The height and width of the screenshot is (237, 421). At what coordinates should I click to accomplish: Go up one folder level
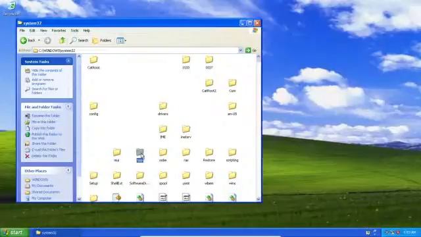point(62,40)
